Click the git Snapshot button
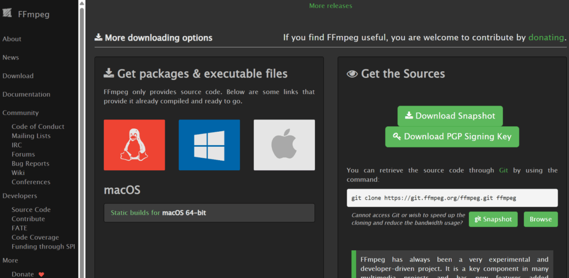Image resolution: width=569 pixels, height=278 pixels. tap(493, 219)
